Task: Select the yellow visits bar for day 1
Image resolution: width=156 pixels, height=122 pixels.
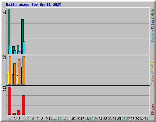Action: tap(8, 78)
